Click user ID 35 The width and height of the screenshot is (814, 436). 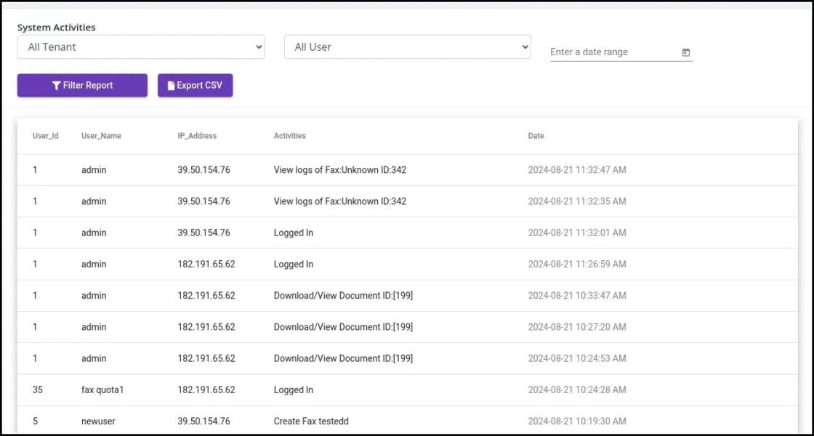coord(37,389)
